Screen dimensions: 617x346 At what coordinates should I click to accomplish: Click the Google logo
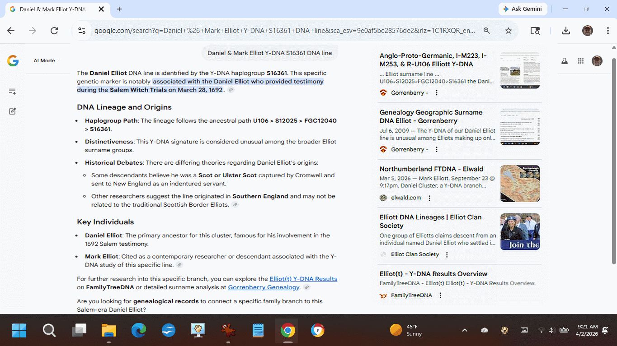coord(13,61)
